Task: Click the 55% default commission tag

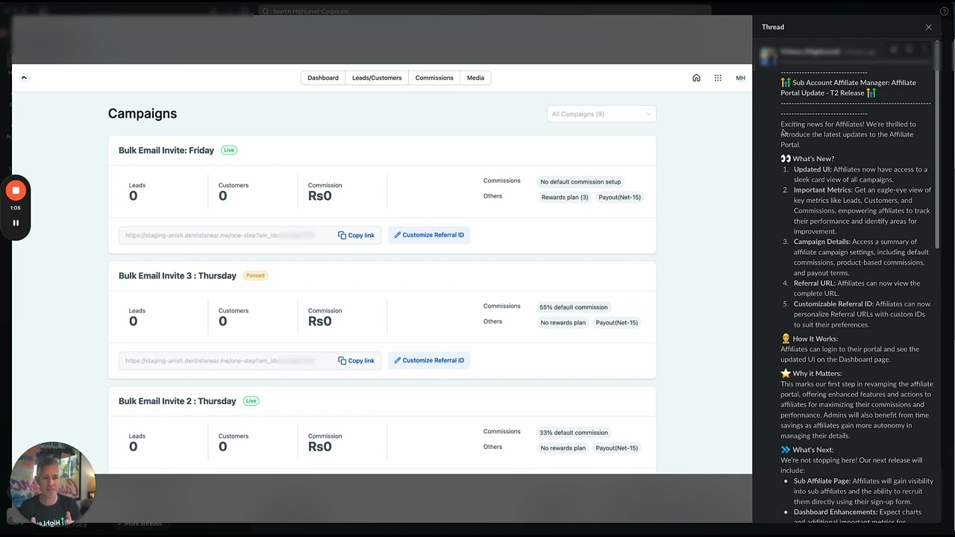Action: pos(573,307)
